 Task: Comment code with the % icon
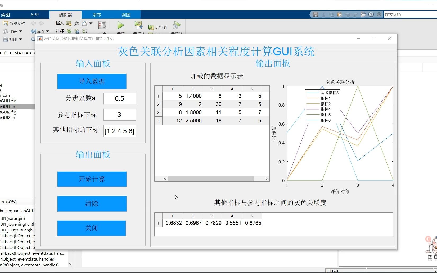point(69,31)
